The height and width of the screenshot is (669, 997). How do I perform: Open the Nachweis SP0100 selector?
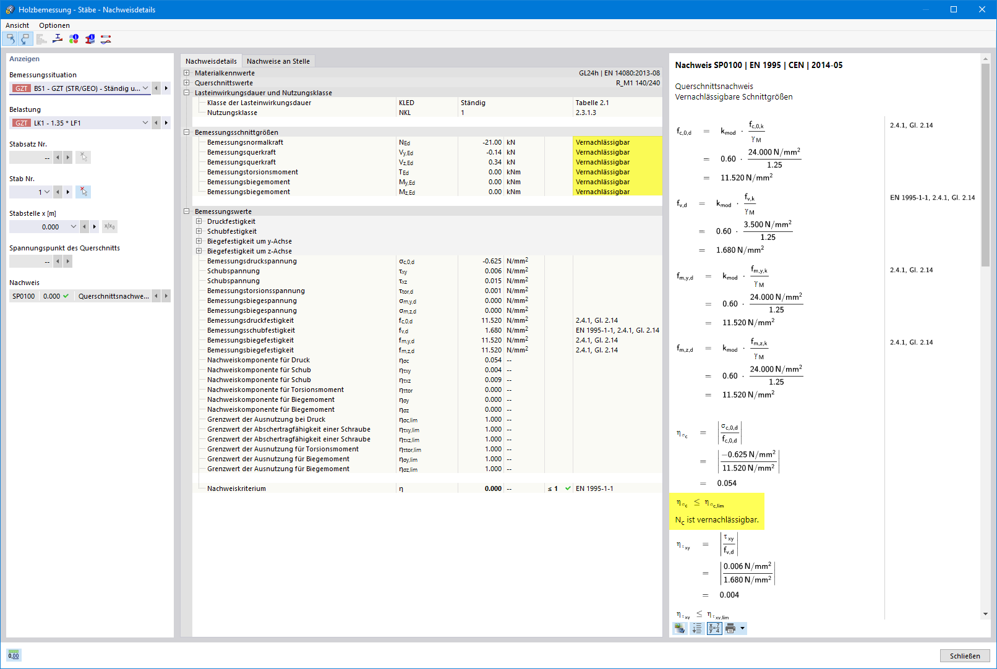pos(80,296)
